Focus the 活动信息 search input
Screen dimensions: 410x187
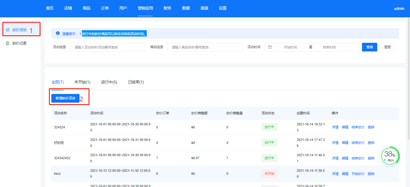tap(108, 47)
